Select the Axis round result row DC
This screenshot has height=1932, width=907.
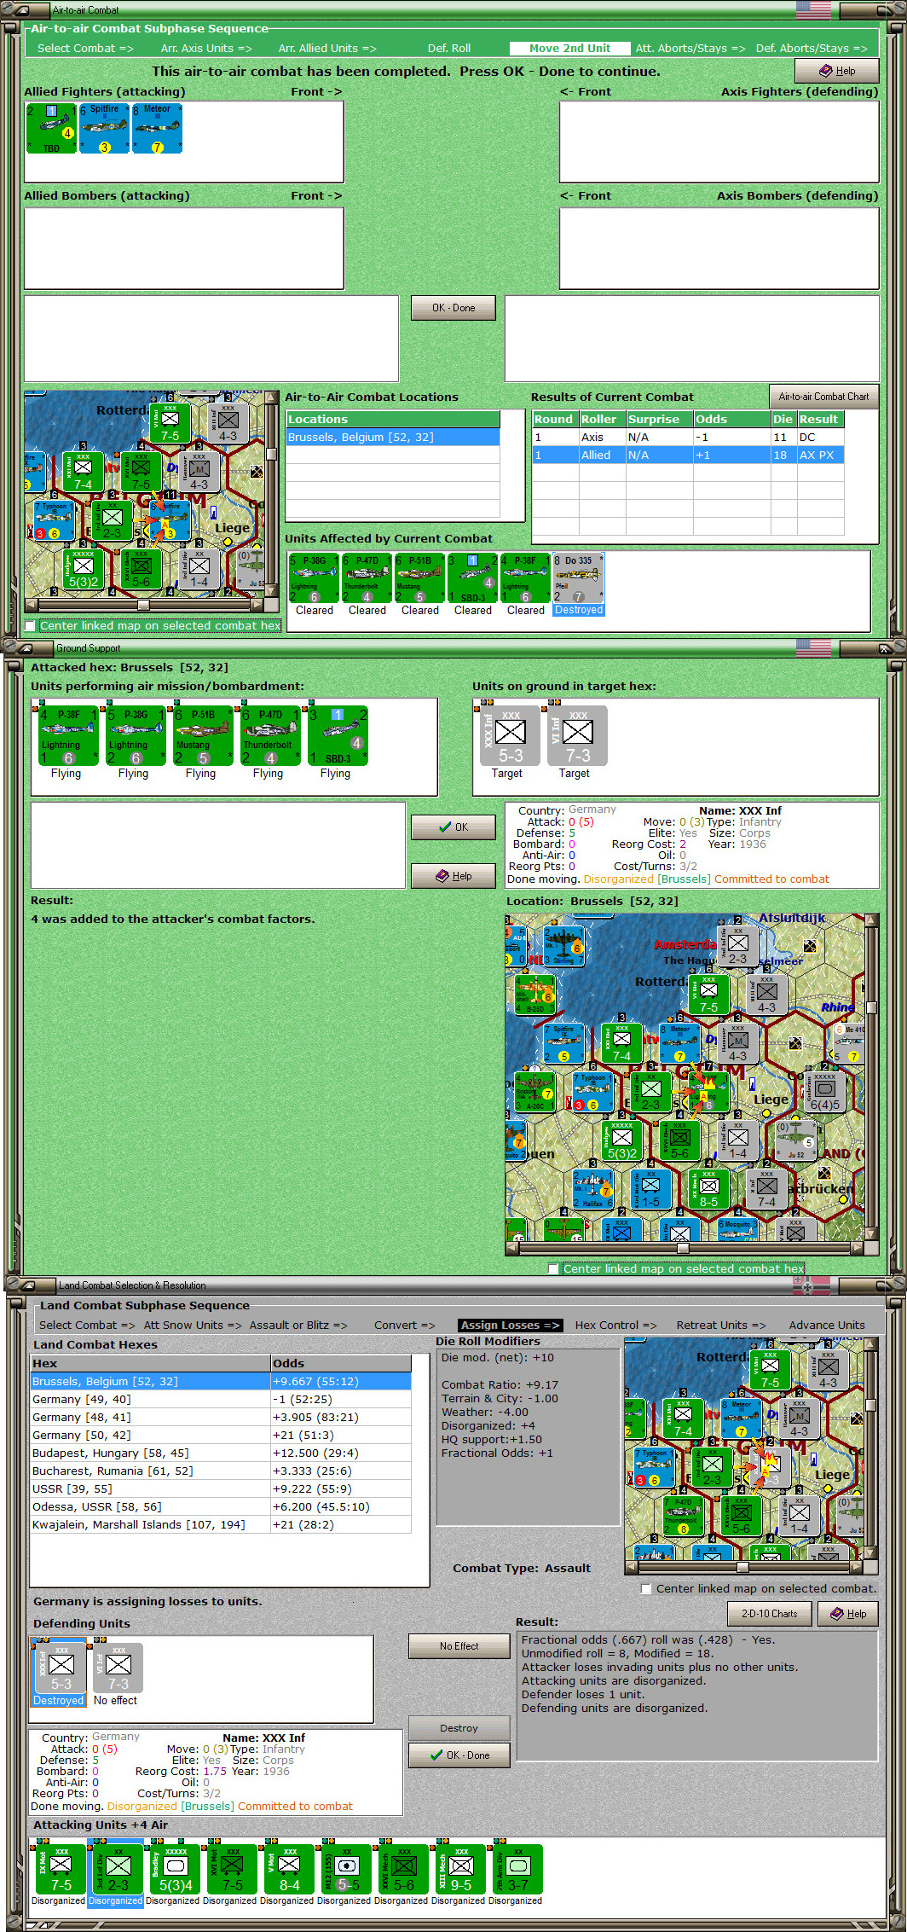click(689, 438)
